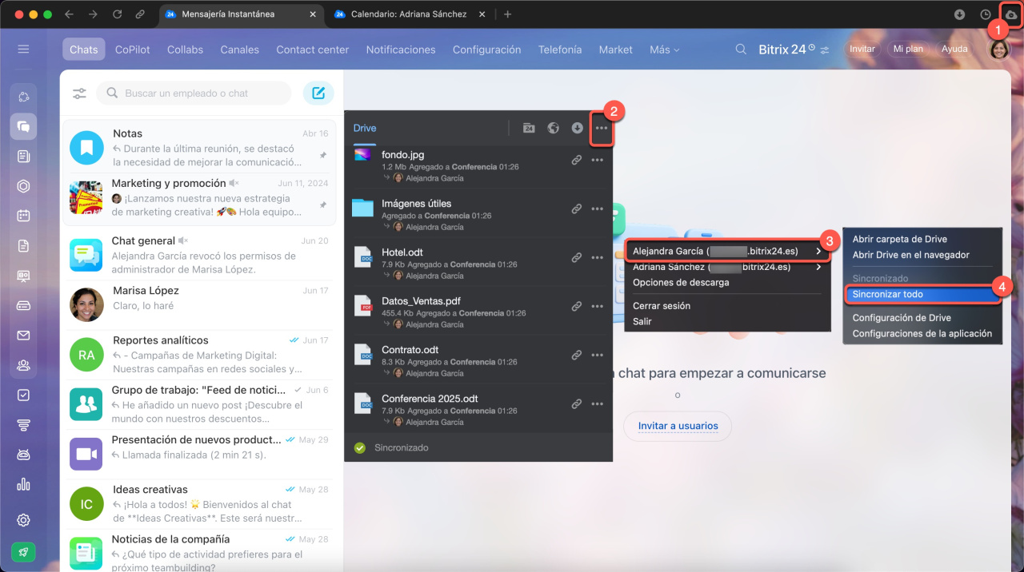Go back with browser back arrow

69,14
